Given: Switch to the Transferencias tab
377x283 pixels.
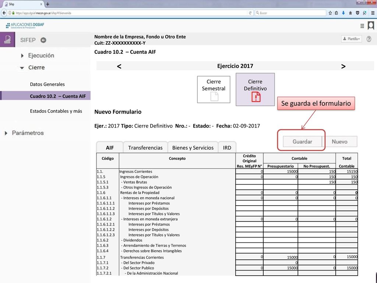Looking at the screenshot, I should (x=145, y=147).
